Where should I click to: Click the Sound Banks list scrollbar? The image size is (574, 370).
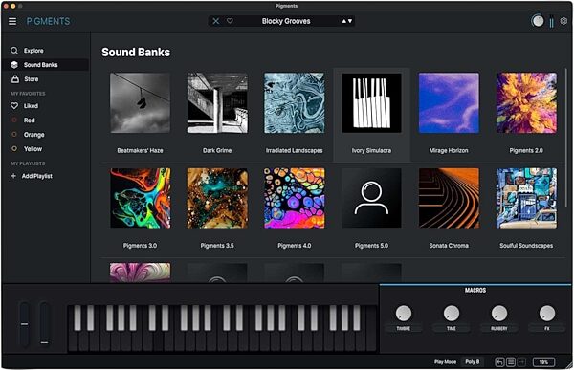(566, 138)
